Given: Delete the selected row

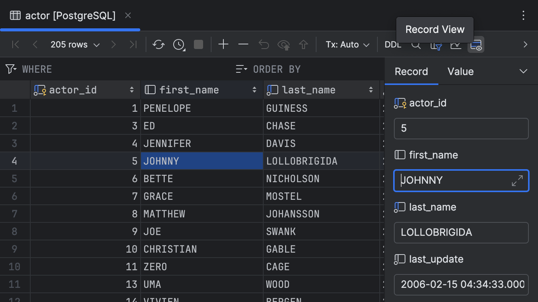Looking at the screenshot, I should [x=243, y=44].
